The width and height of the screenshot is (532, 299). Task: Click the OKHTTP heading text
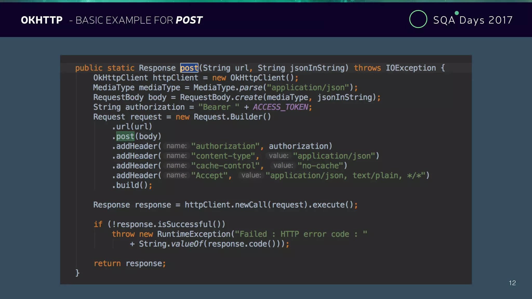point(42,20)
